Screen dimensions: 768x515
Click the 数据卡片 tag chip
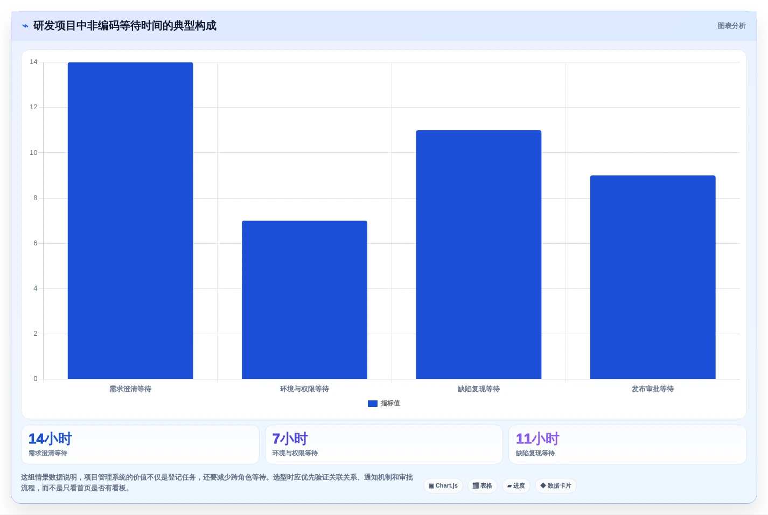[x=556, y=485]
